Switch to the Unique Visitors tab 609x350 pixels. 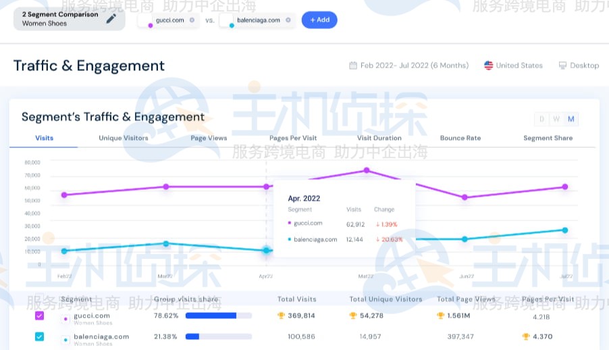pos(124,138)
